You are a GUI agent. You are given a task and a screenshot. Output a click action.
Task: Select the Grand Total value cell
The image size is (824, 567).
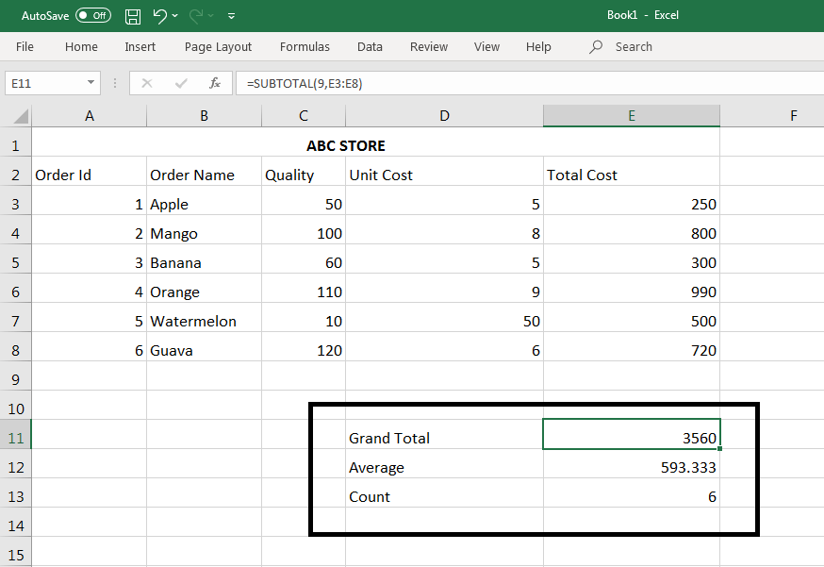click(631, 437)
